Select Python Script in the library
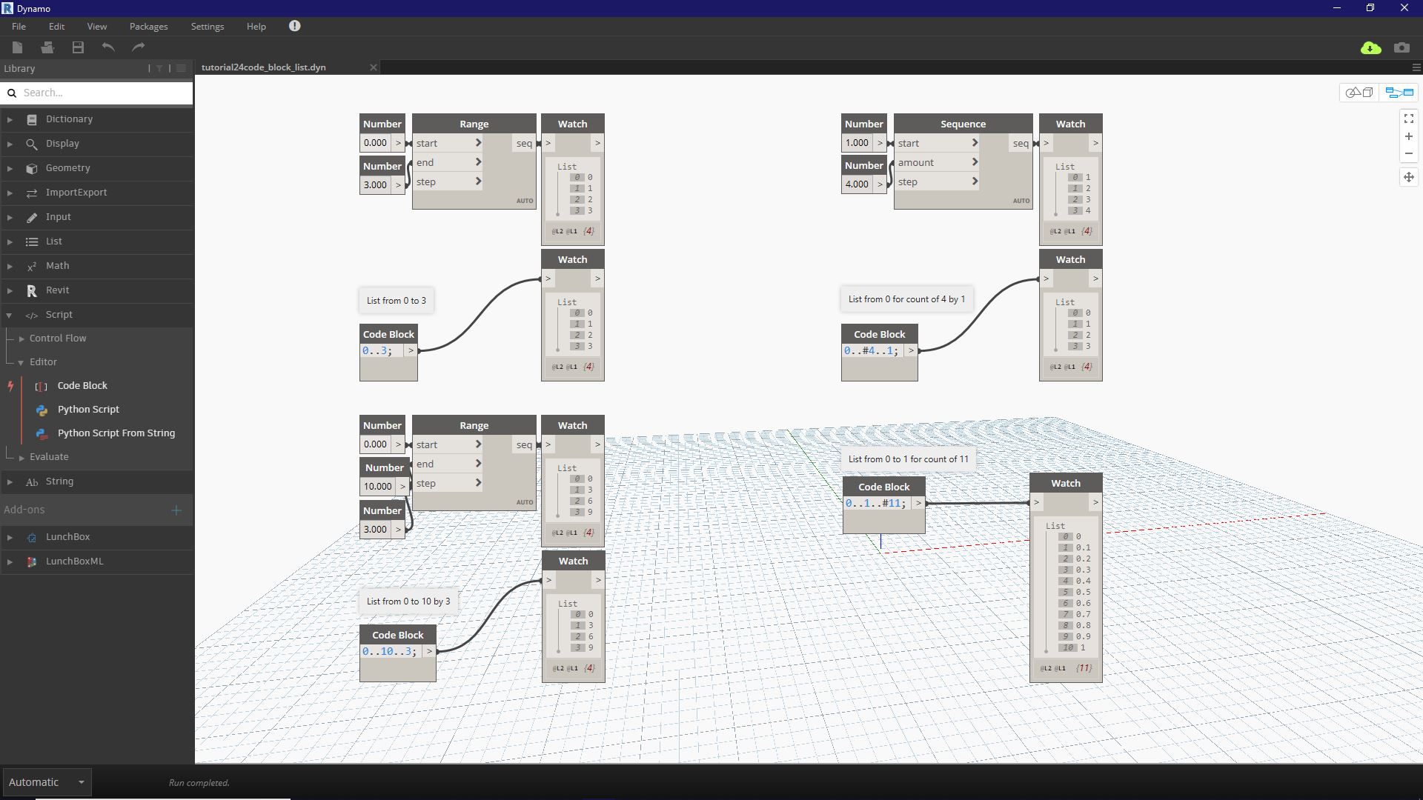This screenshot has width=1423, height=800. click(88, 410)
